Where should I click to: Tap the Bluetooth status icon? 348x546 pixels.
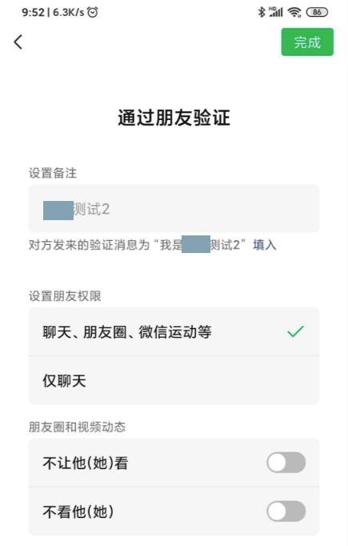[x=262, y=13]
